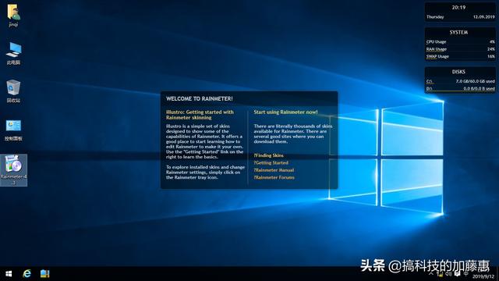
Task: Launch Internet Explorer from the taskbar
Action: click(27, 274)
